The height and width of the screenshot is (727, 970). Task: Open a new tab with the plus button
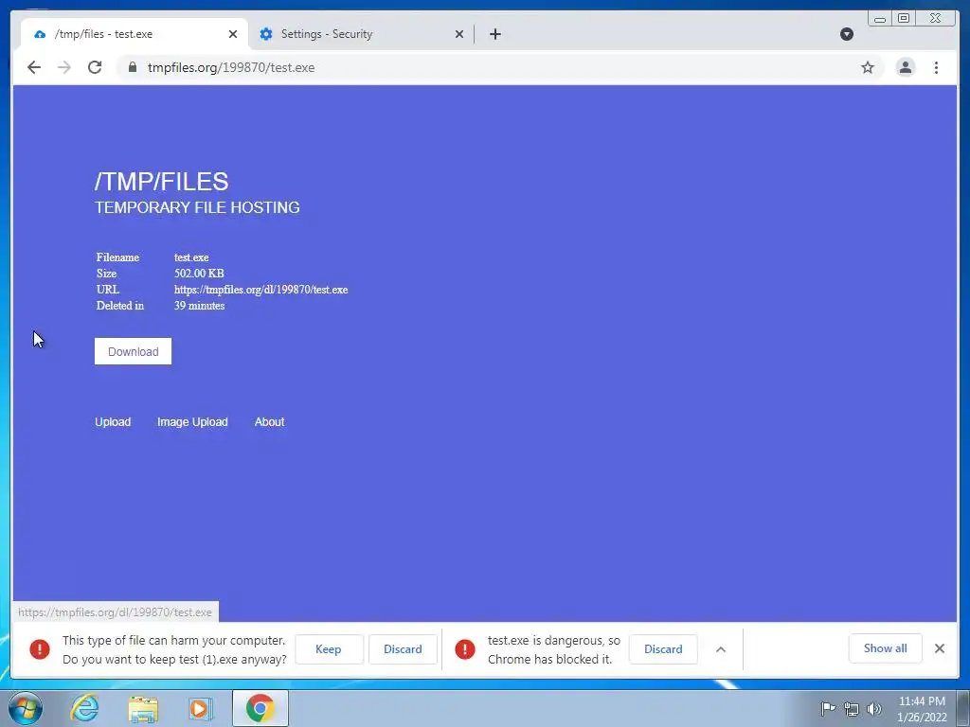(494, 34)
